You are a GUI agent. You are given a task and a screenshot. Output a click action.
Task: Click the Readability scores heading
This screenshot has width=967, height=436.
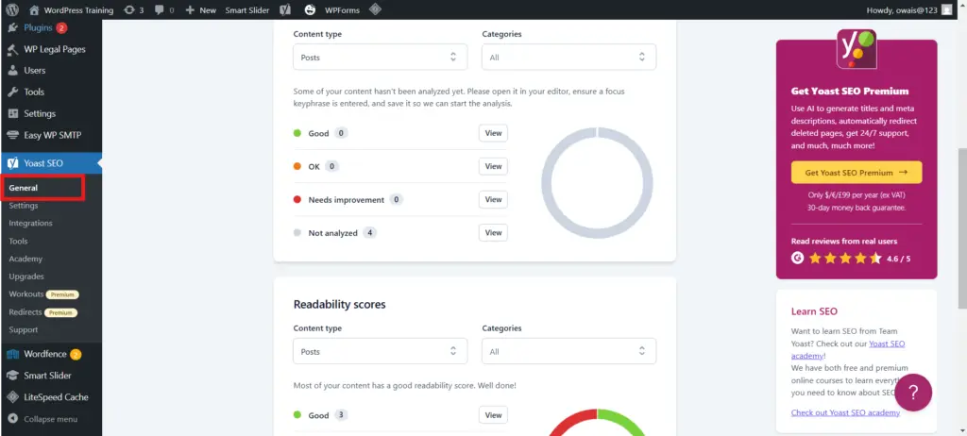click(340, 305)
